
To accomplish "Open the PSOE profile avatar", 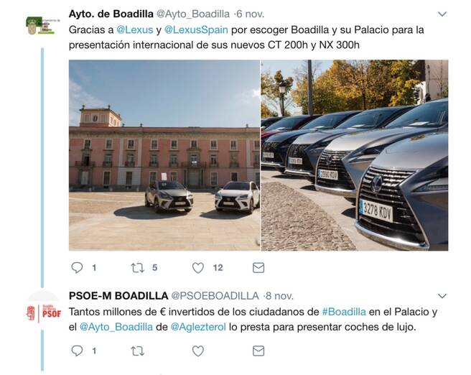I will (x=44, y=314).
